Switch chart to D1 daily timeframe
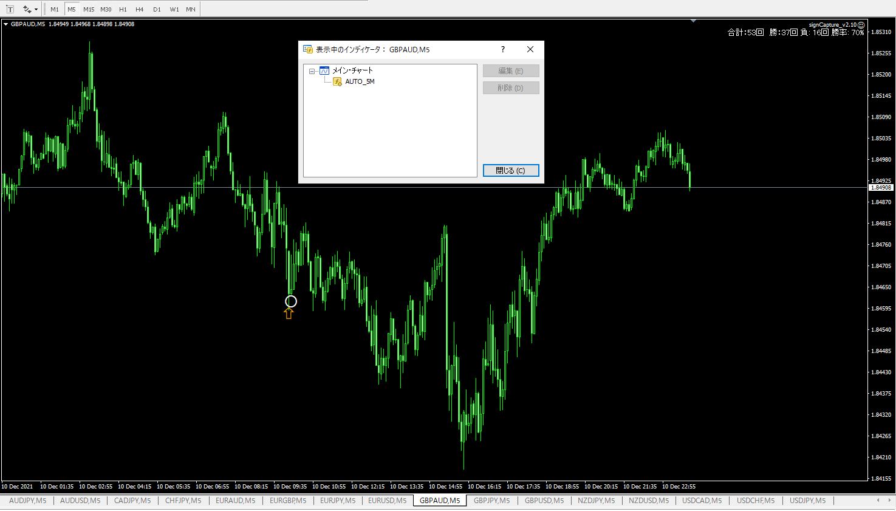The image size is (896, 511). coord(157,9)
